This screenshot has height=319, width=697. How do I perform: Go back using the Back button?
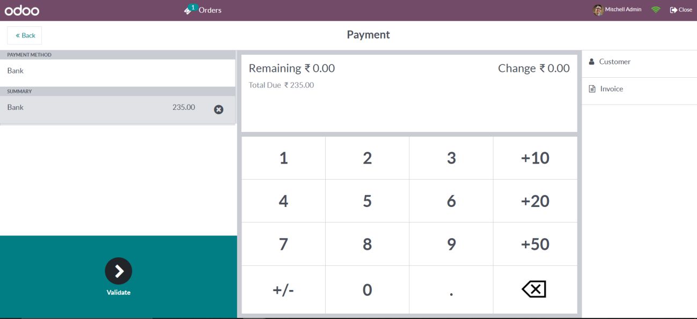[x=25, y=35]
